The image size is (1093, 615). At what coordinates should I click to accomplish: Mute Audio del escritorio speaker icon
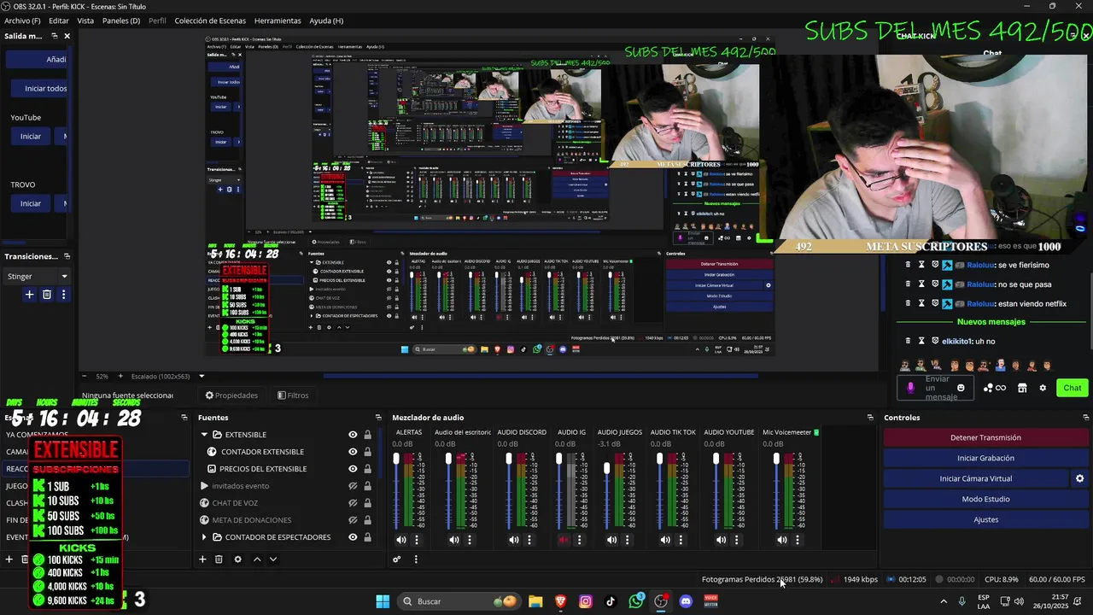coord(454,540)
